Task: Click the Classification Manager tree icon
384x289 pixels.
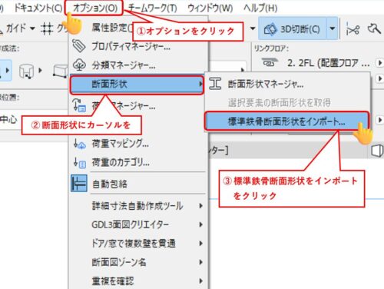Action: tap(79, 65)
